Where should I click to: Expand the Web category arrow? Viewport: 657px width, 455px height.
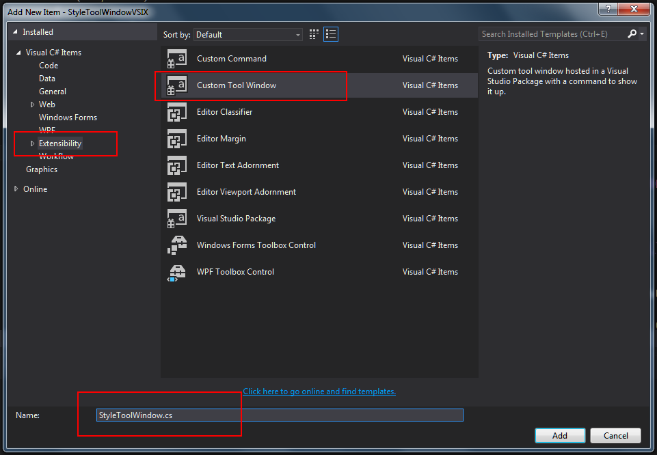coord(32,105)
